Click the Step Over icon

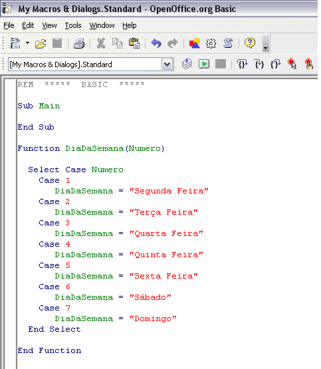[x=259, y=64]
